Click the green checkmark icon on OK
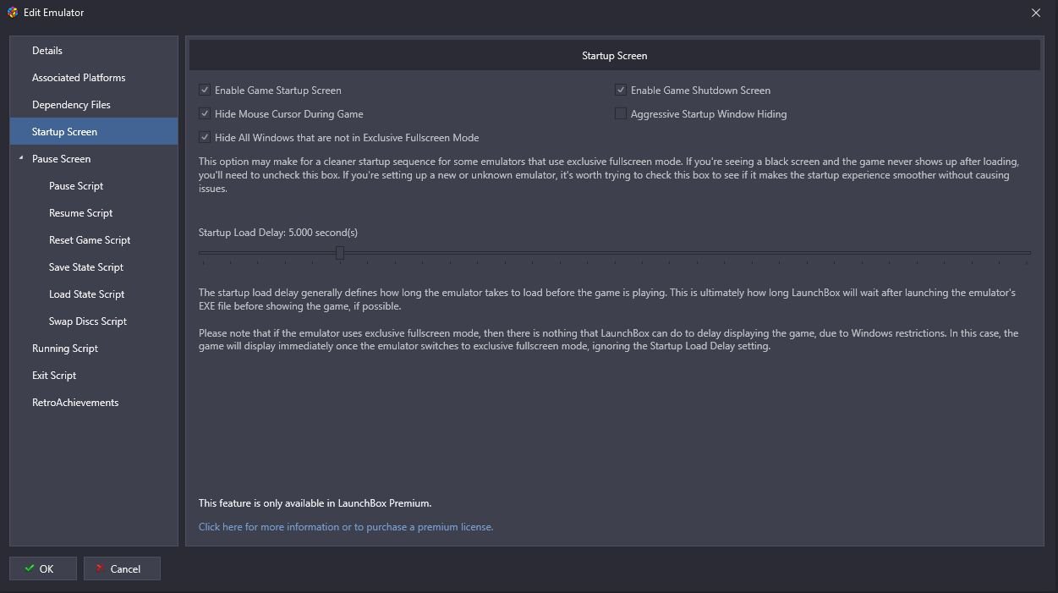This screenshot has width=1058, height=593. click(x=30, y=568)
